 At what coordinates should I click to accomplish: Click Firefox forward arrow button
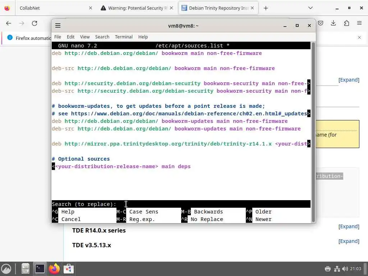coord(22,23)
